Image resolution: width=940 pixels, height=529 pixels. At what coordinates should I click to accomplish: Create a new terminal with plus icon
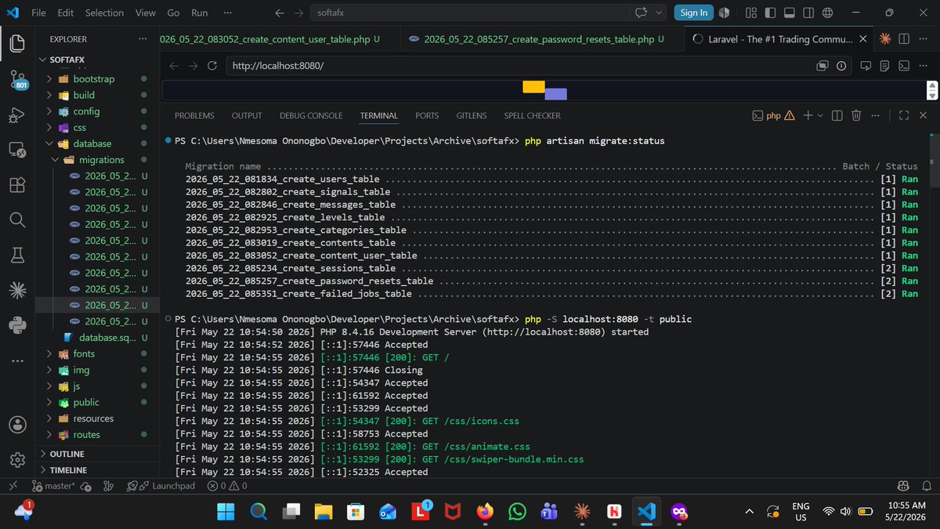pyautogui.click(x=808, y=115)
